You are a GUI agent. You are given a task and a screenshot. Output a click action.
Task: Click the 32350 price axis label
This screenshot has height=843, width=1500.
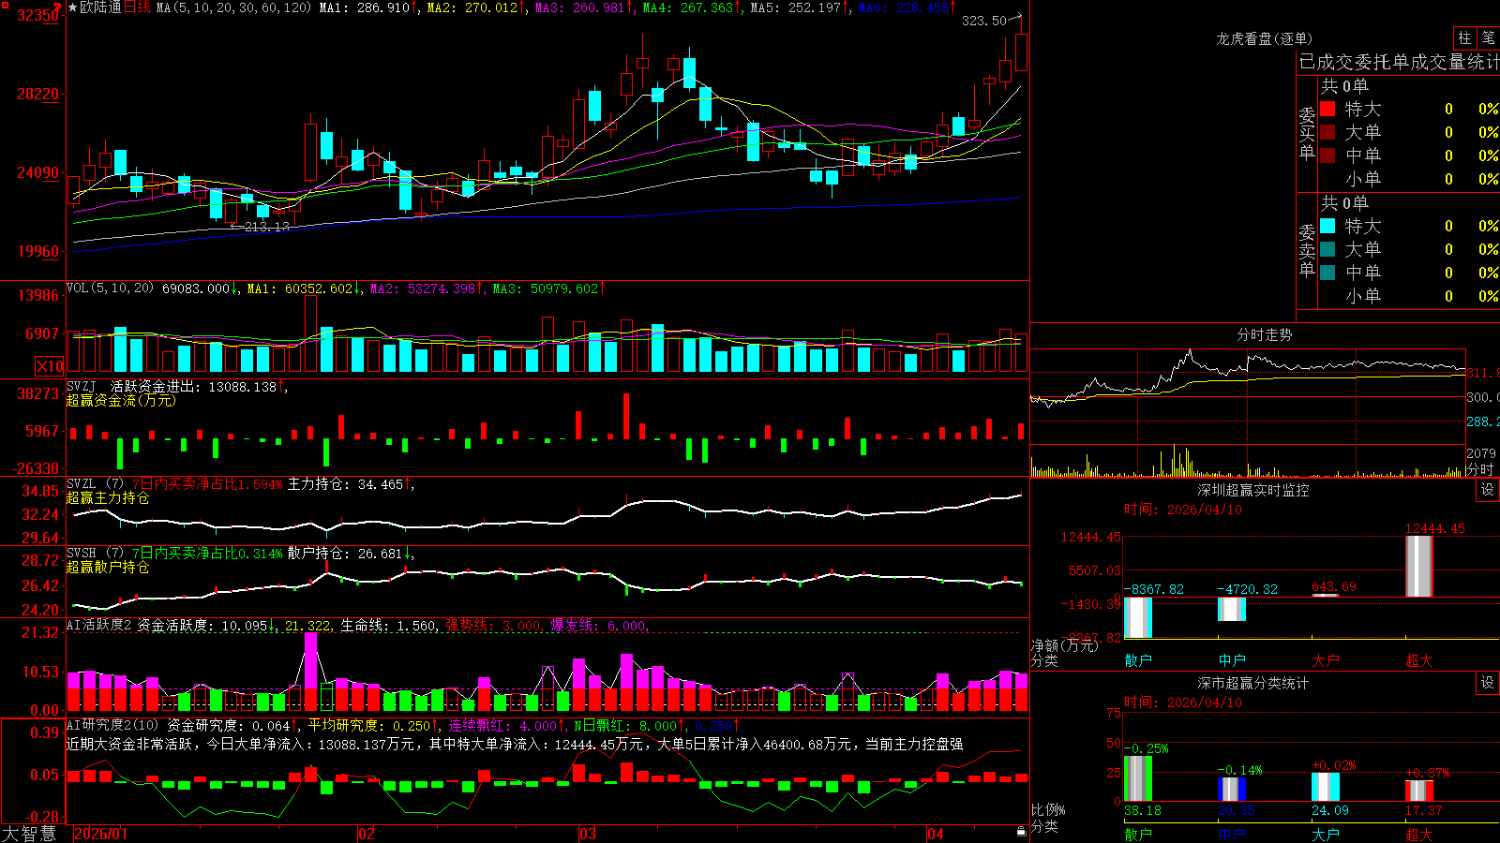[37, 15]
